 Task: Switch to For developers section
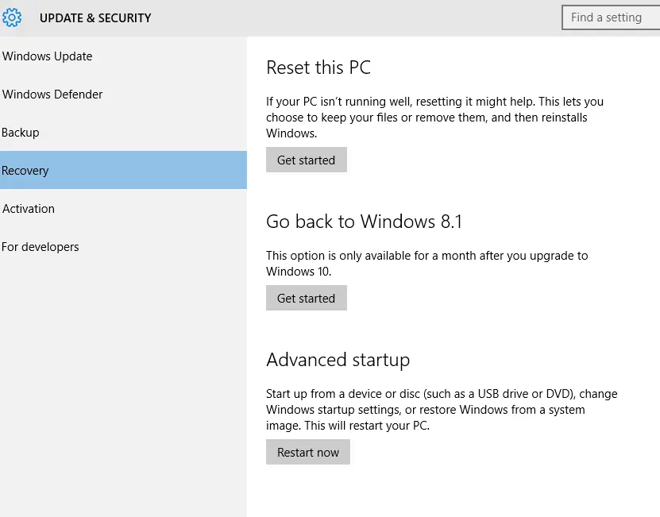point(41,247)
